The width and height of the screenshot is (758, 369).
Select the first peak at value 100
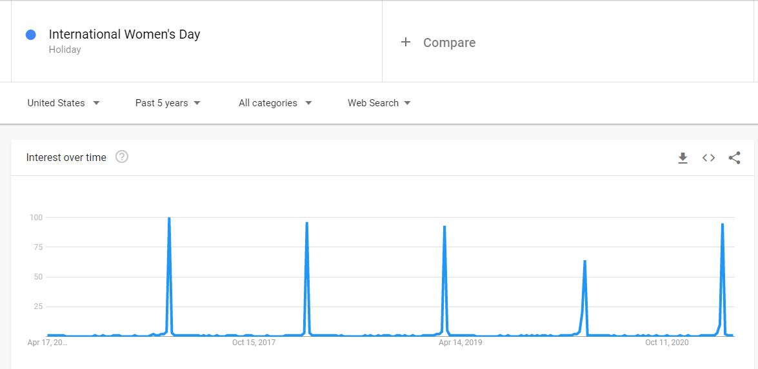(169, 218)
